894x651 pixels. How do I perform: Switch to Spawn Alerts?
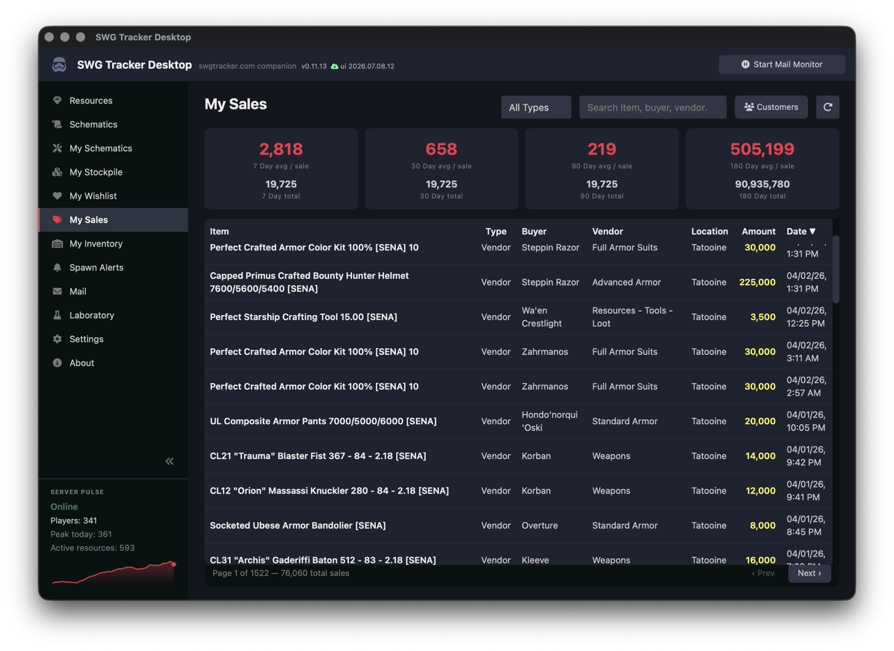tap(113, 268)
